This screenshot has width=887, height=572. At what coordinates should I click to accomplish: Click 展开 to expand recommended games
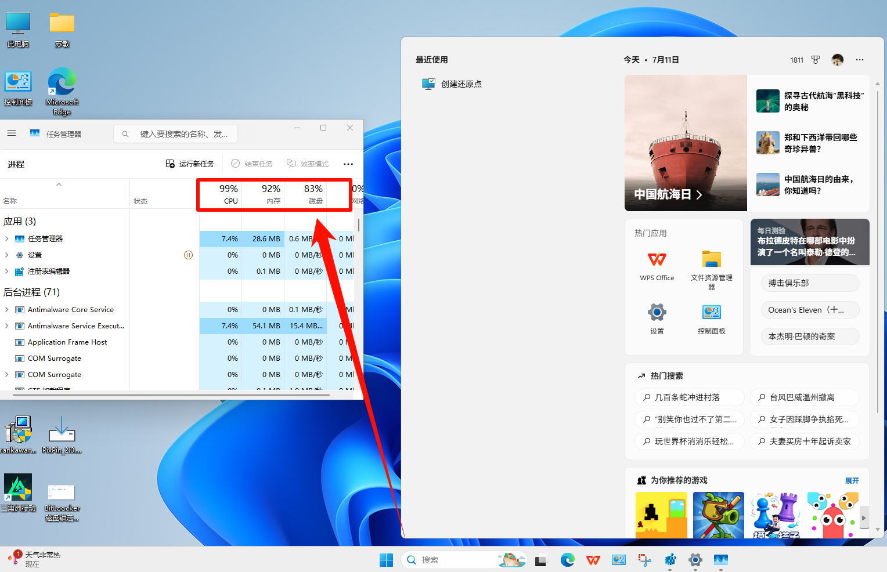[x=852, y=480]
